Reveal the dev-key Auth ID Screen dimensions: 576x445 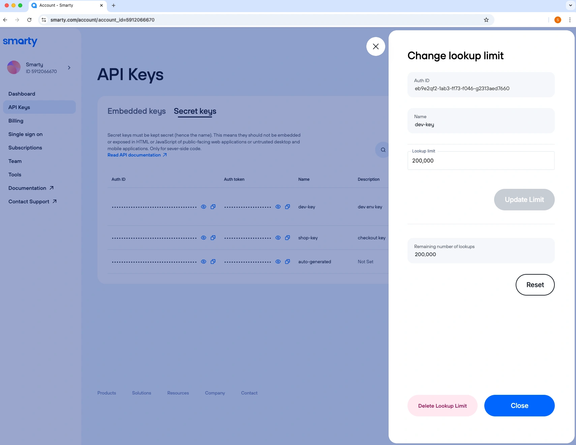point(204,207)
